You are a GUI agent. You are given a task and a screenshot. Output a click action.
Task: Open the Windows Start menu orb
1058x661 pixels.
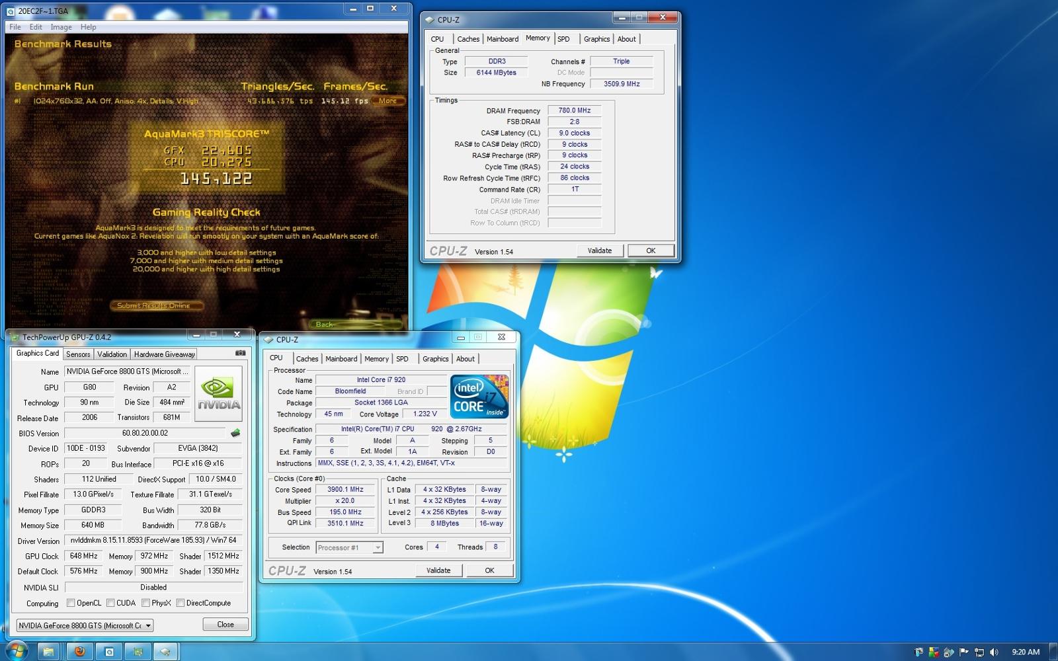tap(16, 651)
